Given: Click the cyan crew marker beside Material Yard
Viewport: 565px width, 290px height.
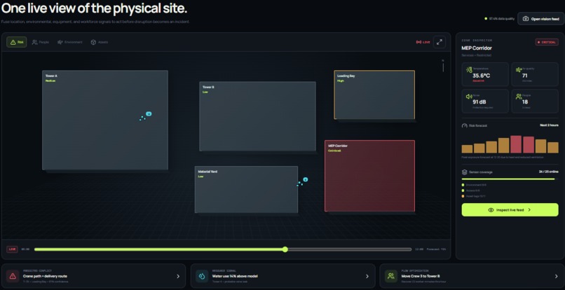Looking at the screenshot, I should (305, 179).
